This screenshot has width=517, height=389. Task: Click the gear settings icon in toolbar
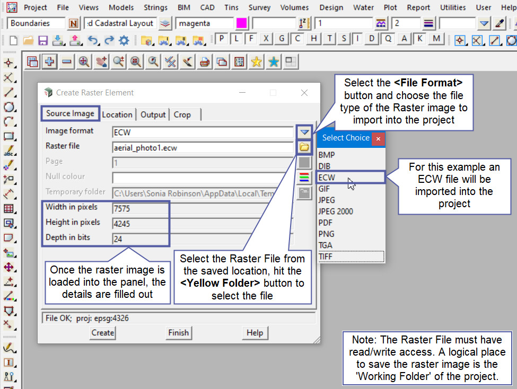tap(124, 40)
